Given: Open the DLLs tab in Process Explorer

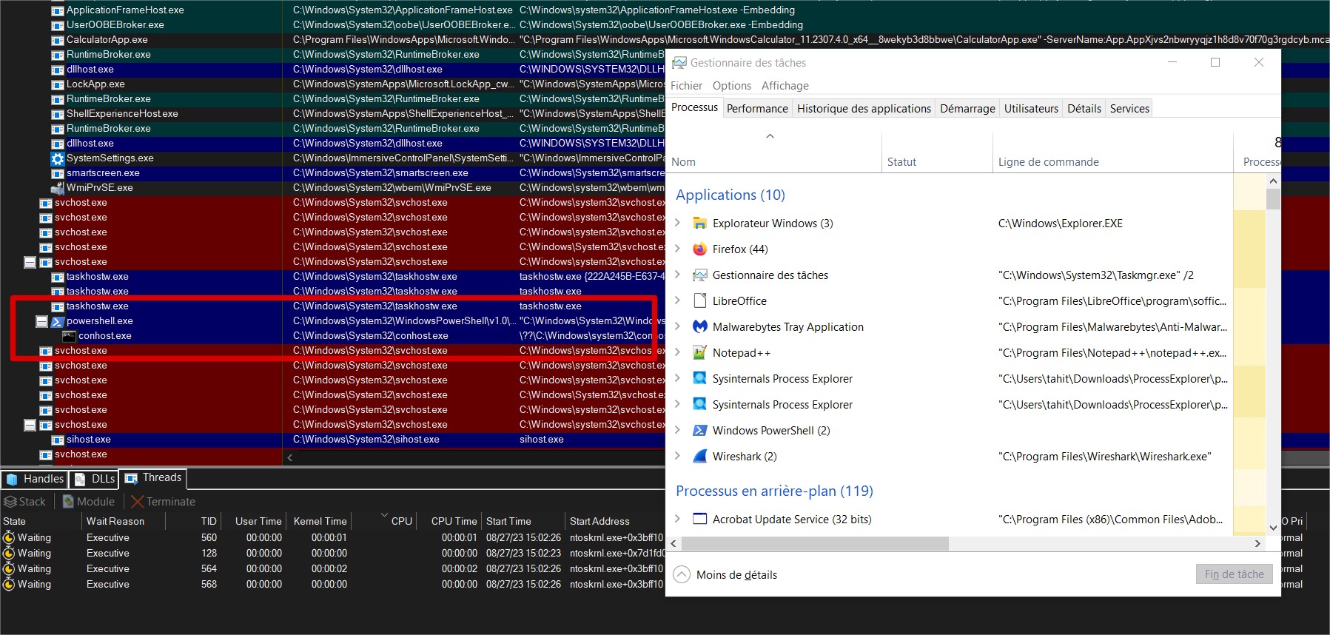Looking at the screenshot, I should (95, 479).
